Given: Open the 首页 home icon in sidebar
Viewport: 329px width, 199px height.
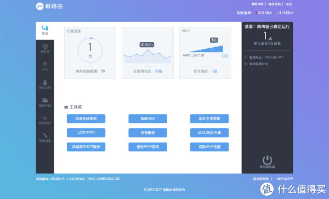Looking at the screenshot, I should [45, 28].
